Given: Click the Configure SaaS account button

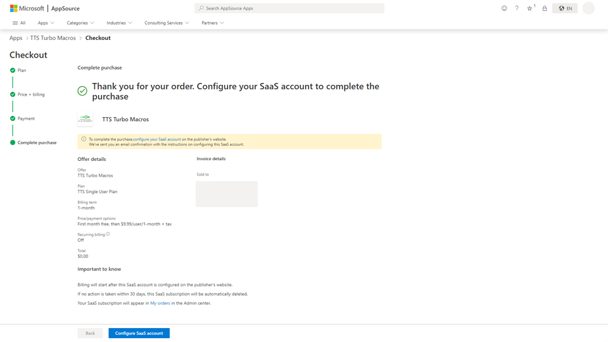Looking at the screenshot, I should (x=139, y=333).
